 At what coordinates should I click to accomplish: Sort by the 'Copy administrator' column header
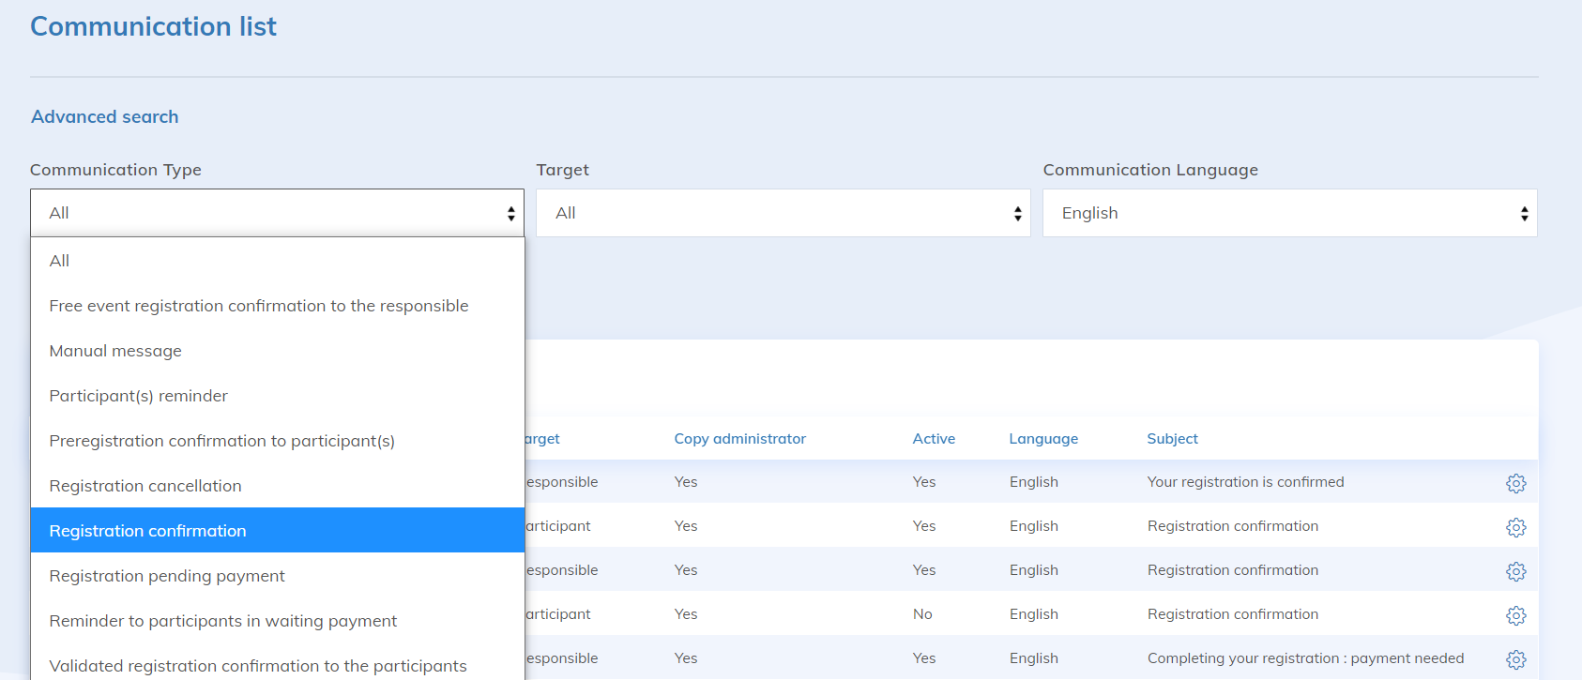tap(739, 439)
